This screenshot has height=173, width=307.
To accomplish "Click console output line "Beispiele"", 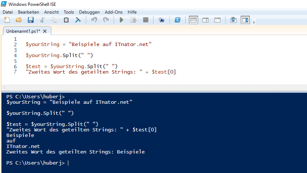I will tap(20, 135).
